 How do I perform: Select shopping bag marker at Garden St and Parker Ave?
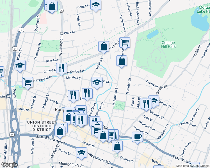coord(104,47)
